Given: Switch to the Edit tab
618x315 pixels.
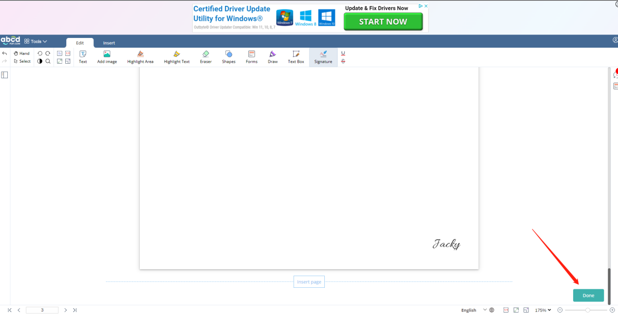Looking at the screenshot, I should pos(80,43).
